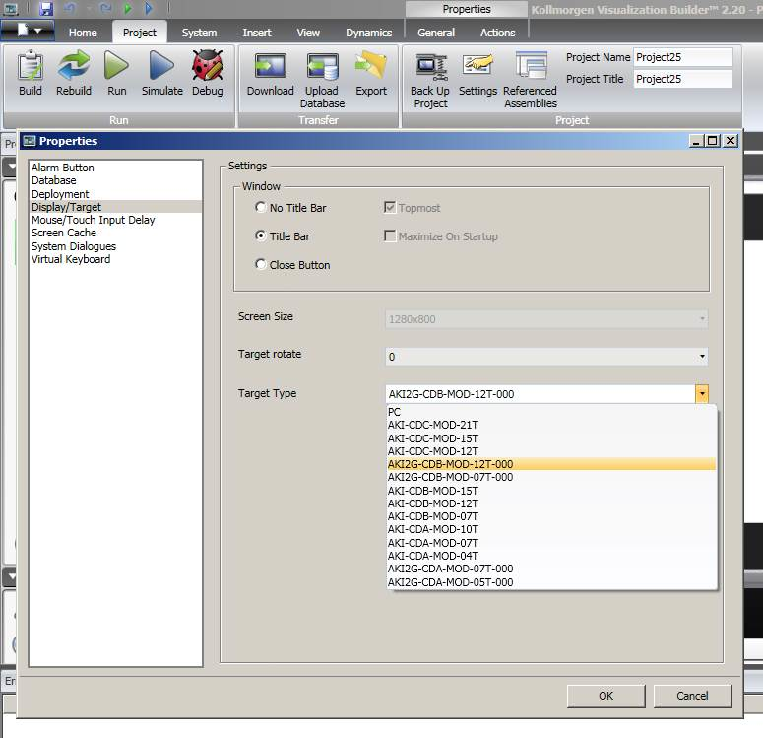Choose AKI2G-CDB-MOD-07T-000 target type
763x738 pixels.
click(x=551, y=478)
